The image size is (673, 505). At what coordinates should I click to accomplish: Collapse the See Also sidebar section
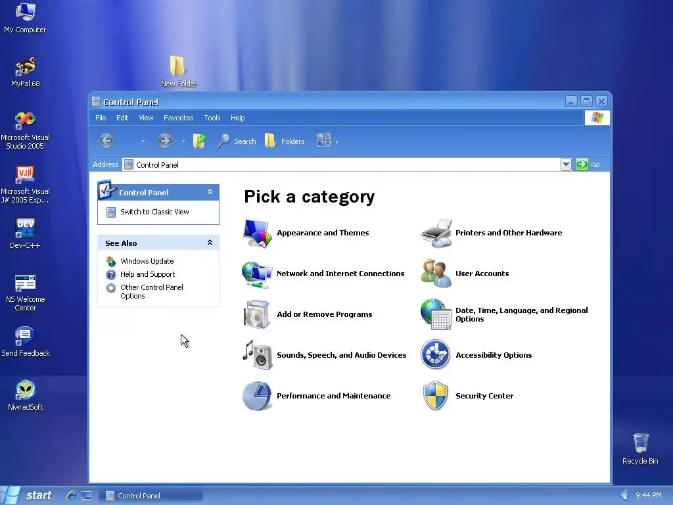[210, 243]
